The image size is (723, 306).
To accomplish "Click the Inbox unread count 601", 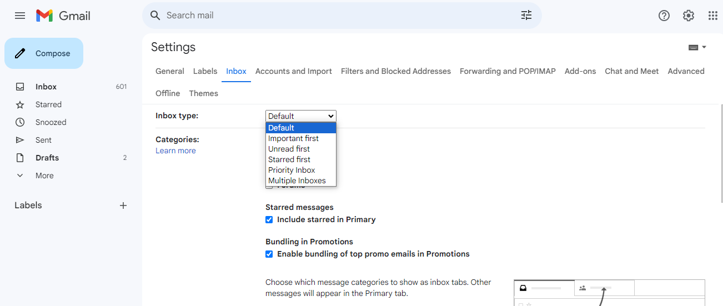I will point(121,87).
